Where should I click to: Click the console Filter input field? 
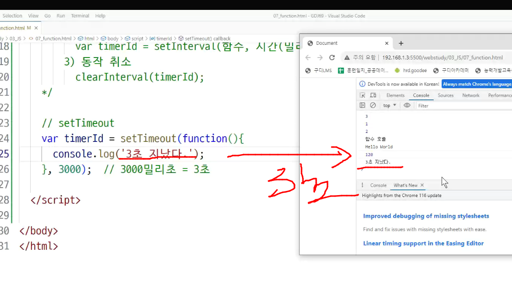[x=464, y=106]
